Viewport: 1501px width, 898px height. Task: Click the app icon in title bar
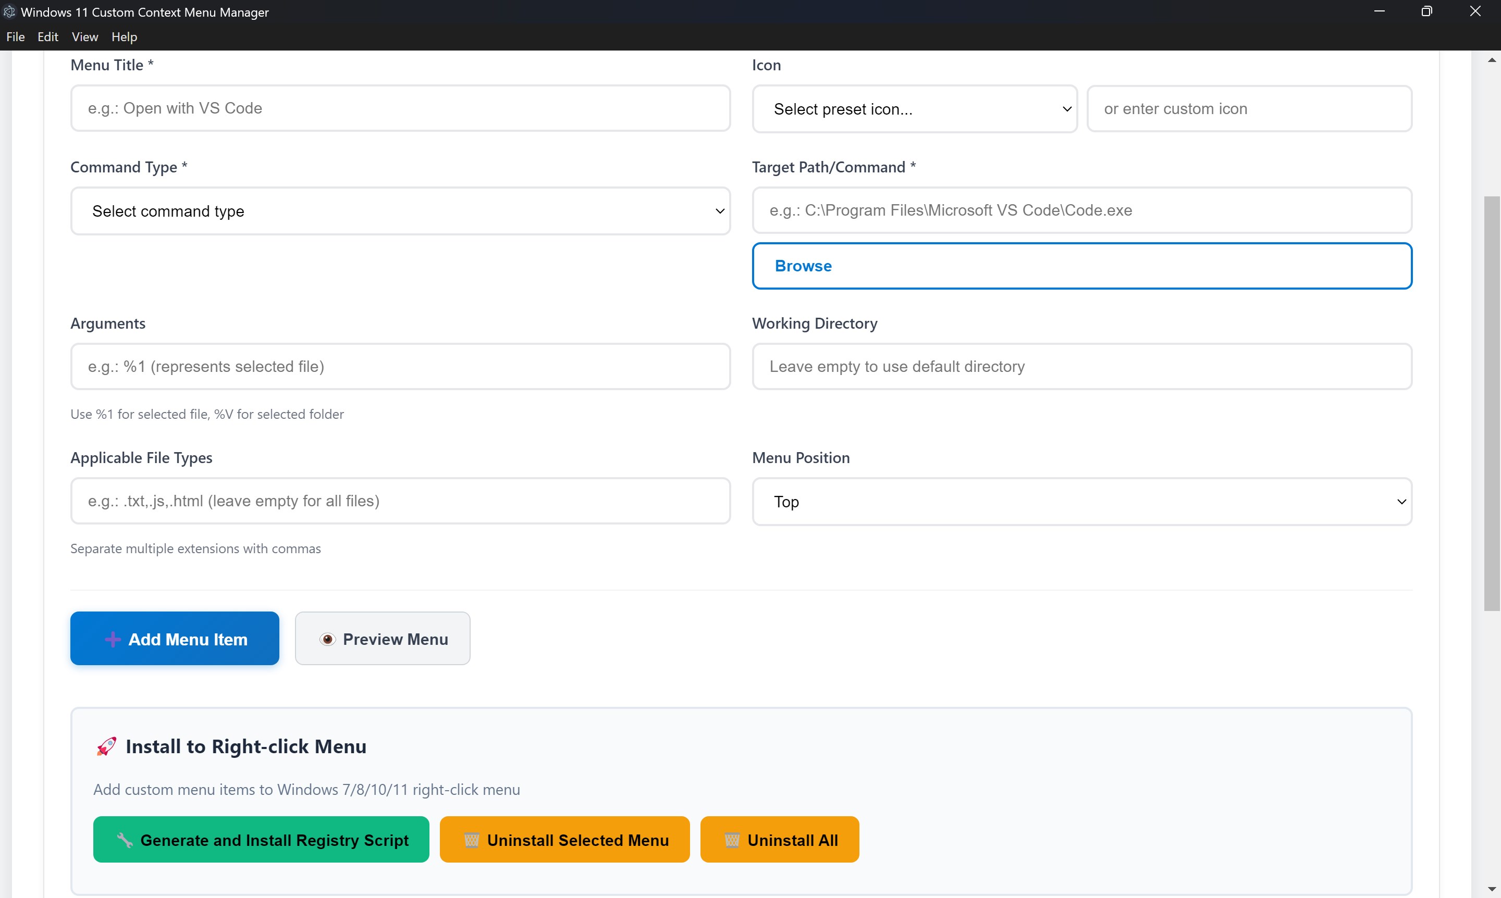pos(9,11)
